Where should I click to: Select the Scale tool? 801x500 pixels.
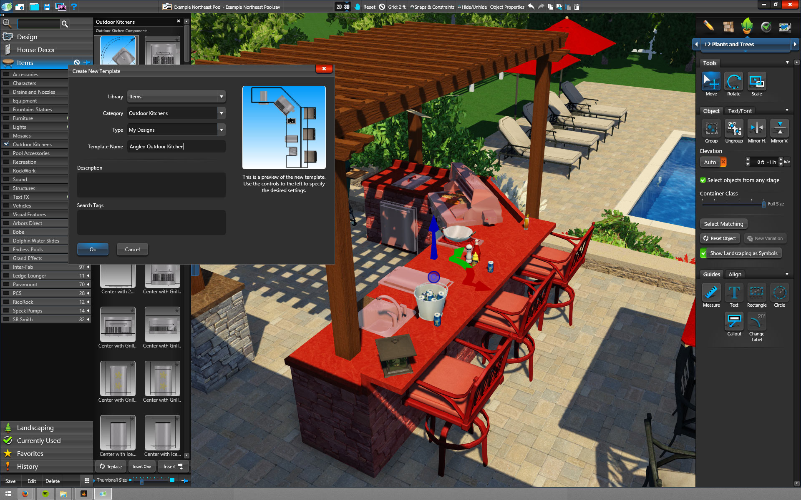click(756, 82)
